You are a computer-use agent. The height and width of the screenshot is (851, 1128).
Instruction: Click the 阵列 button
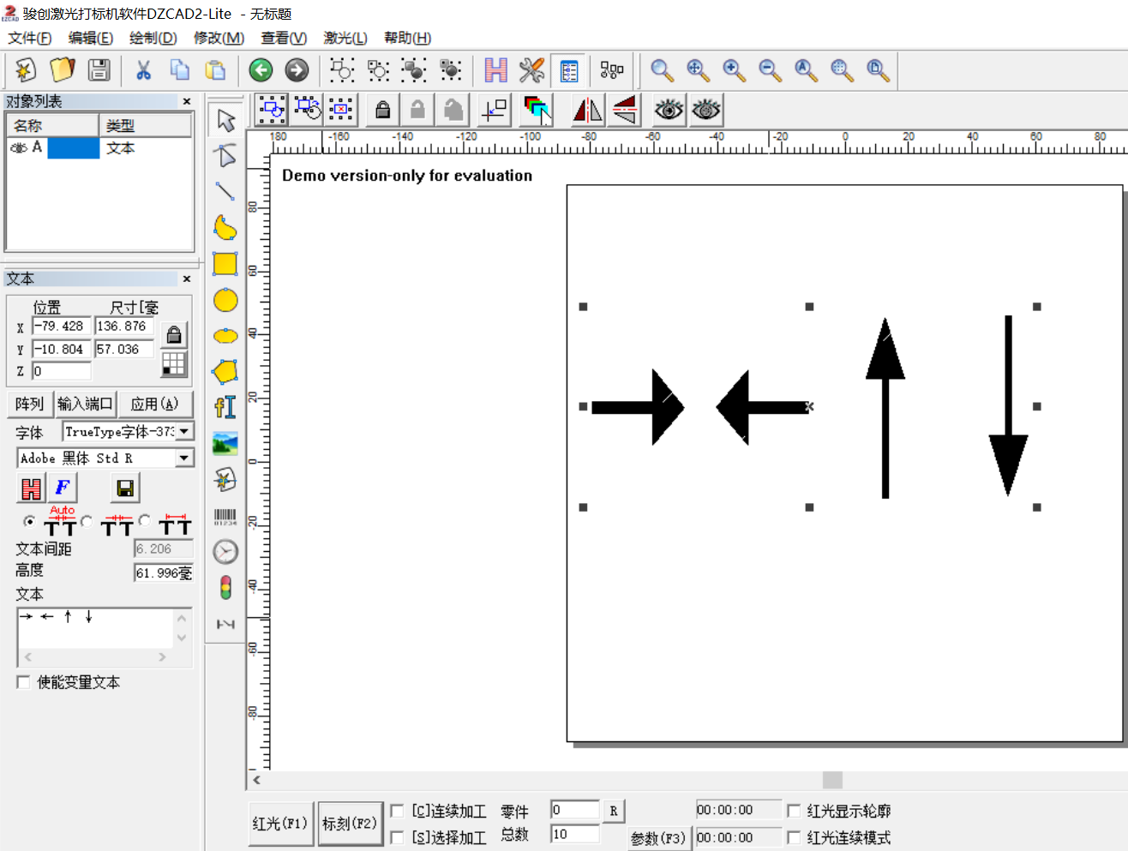coord(29,404)
